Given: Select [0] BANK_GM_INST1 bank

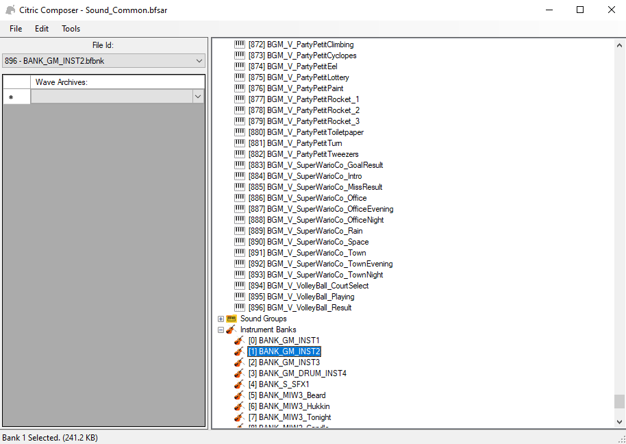Looking at the screenshot, I should click(284, 341).
